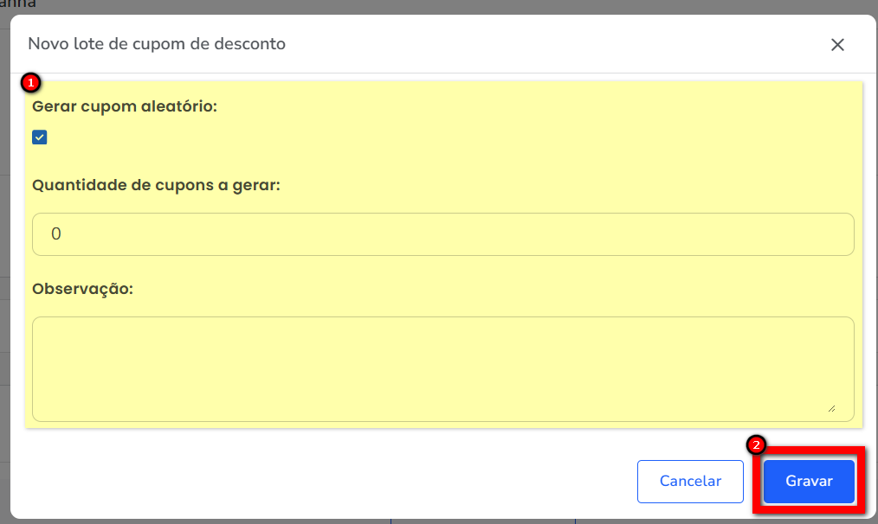
Task: Grab the Observação textarea resize handle
Action: pos(831,407)
